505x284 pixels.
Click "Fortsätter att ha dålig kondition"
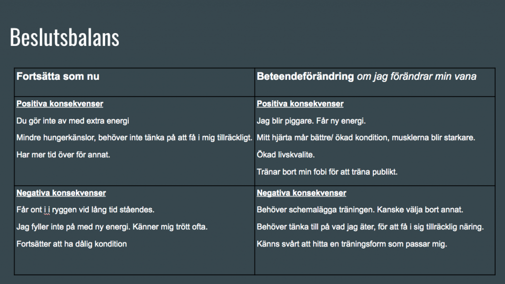[72, 244]
